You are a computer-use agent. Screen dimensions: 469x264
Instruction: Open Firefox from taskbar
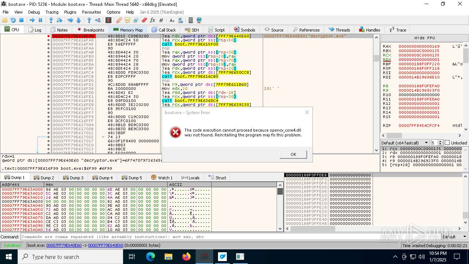pos(186,257)
